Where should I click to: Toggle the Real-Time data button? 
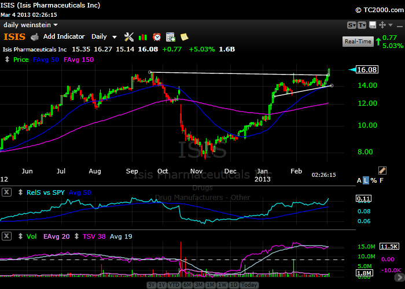tap(358, 41)
